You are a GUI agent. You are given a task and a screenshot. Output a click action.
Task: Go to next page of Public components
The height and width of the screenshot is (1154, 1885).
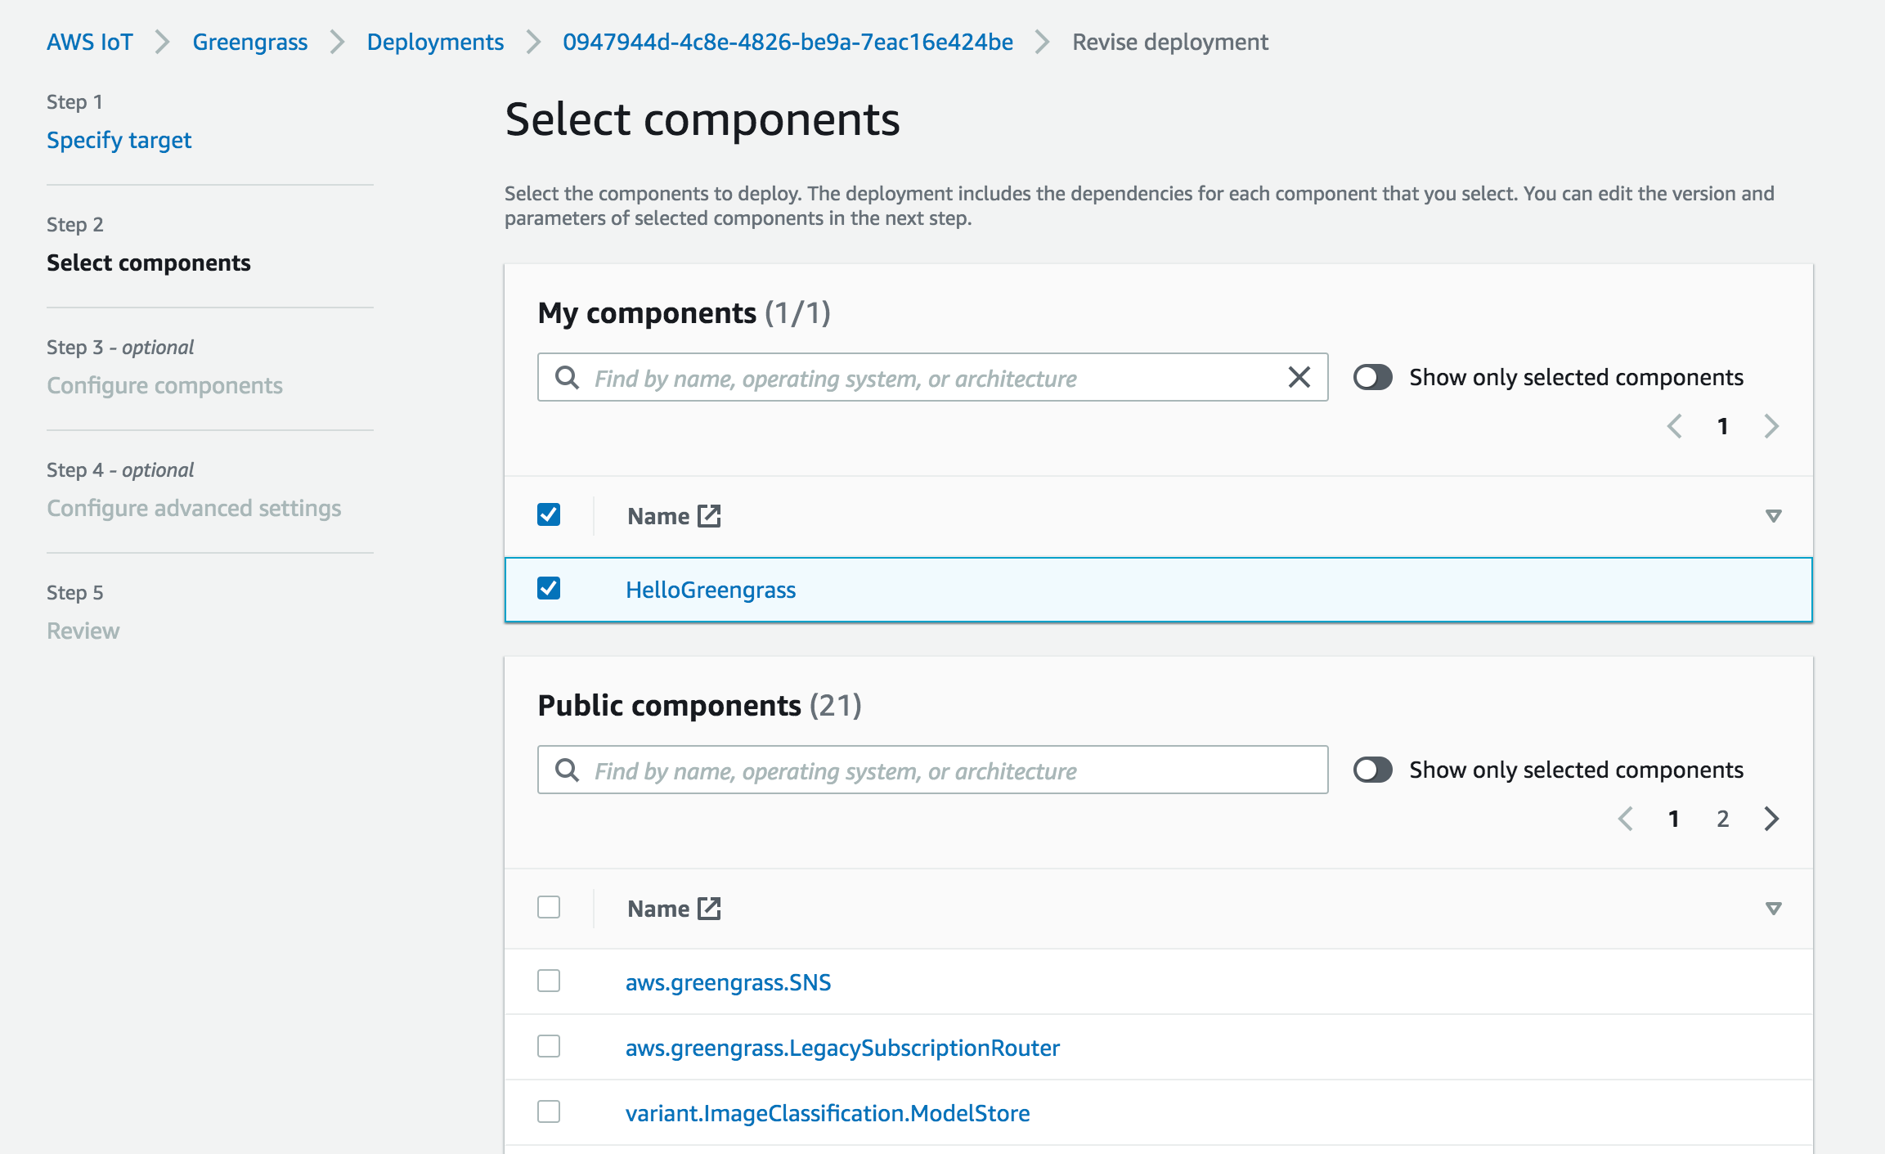pos(1771,819)
